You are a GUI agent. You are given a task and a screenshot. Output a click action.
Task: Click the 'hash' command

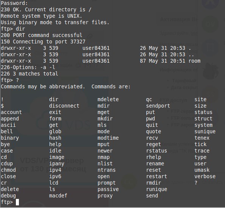55,138
